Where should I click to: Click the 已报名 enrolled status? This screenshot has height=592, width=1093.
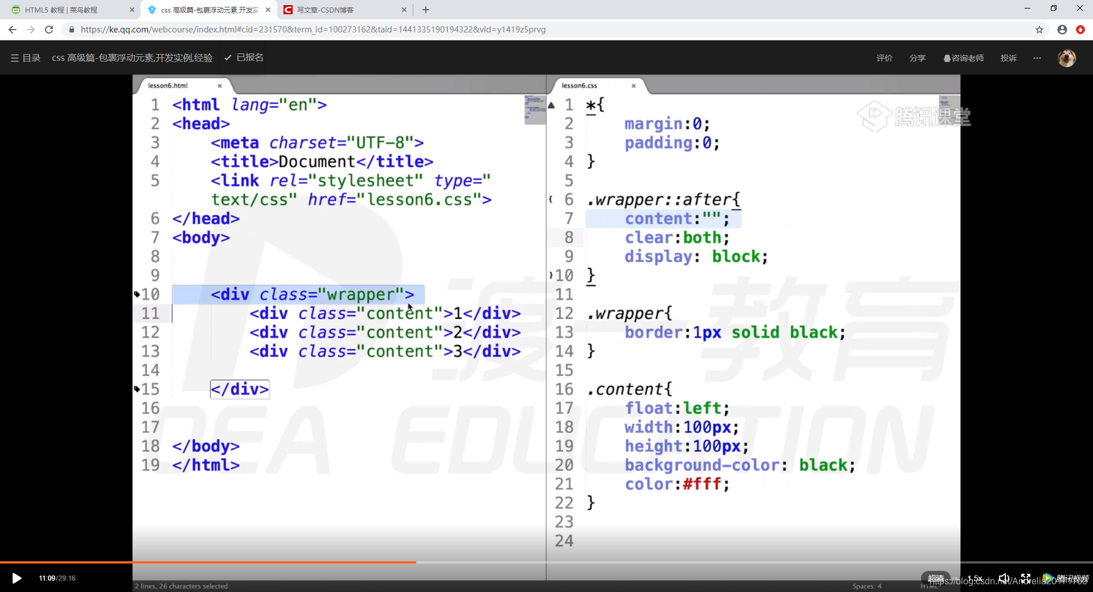tap(244, 57)
